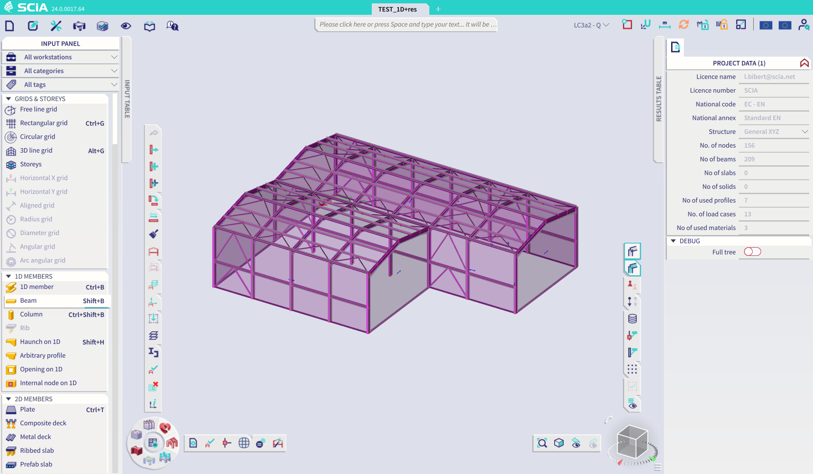Collapse the 1D MEMBERS section

[x=9, y=276]
